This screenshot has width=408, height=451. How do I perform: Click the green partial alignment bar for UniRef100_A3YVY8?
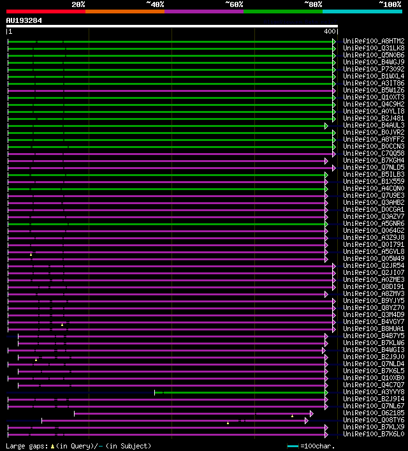tap(240, 392)
